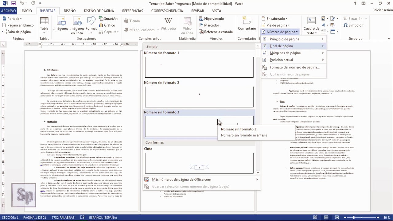Click the spelling check icon in status bar
Image resolution: width=393 pixels, height=221 pixels.
coord(82,218)
